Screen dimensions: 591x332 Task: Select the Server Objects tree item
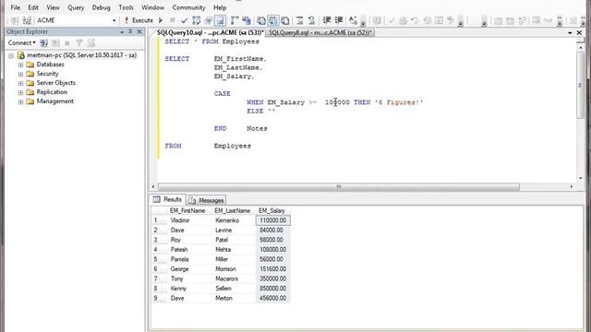pyautogui.click(x=55, y=83)
